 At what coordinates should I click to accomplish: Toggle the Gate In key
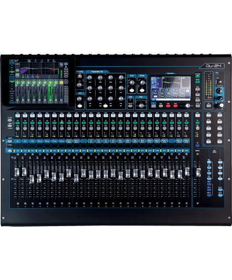point(132,90)
